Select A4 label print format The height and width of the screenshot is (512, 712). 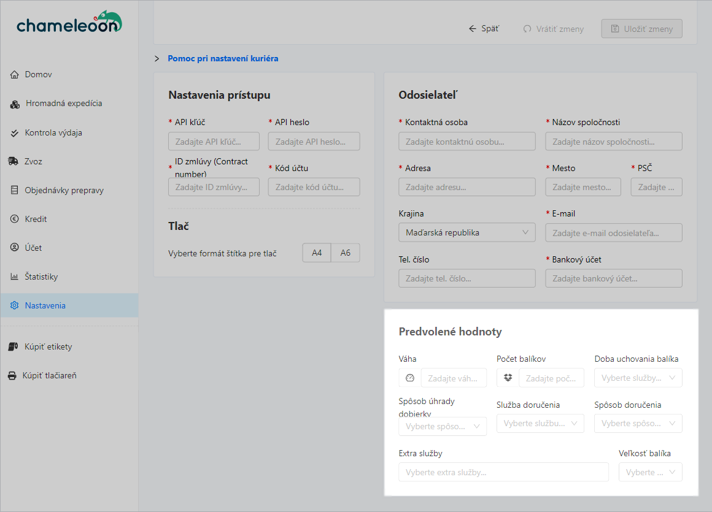(x=317, y=253)
